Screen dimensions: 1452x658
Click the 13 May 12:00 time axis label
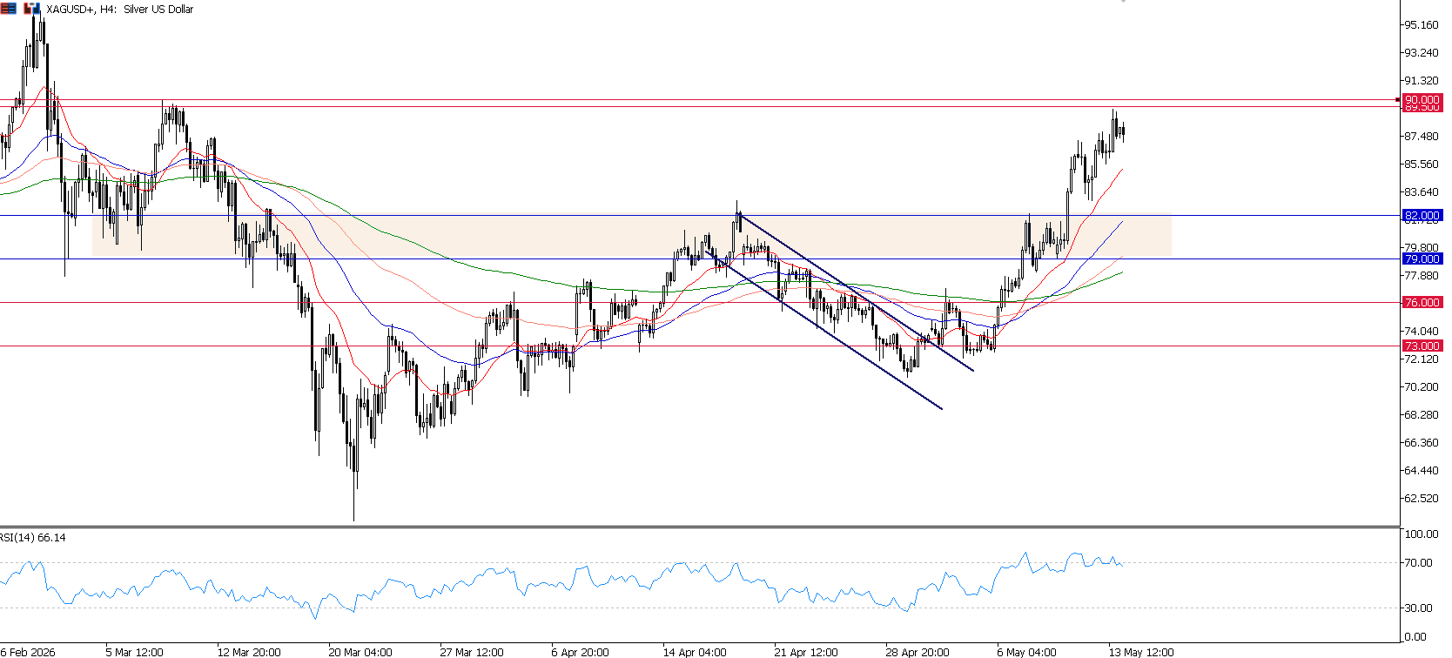pos(1140,652)
